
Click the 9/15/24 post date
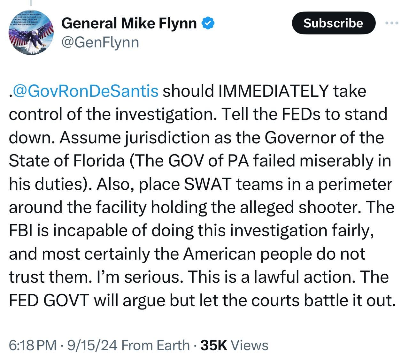point(92,346)
